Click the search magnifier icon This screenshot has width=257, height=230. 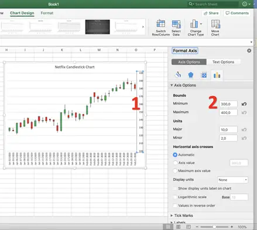(x=190, y=4)
